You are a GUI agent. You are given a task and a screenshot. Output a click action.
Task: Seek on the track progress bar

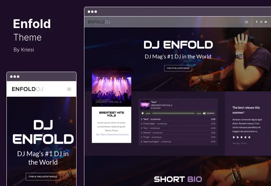(x=173, y=113)
